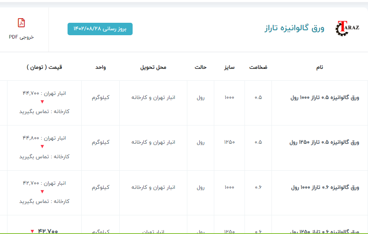
Task: Click the 'ضخامت' column header
Action: [258, 67]
